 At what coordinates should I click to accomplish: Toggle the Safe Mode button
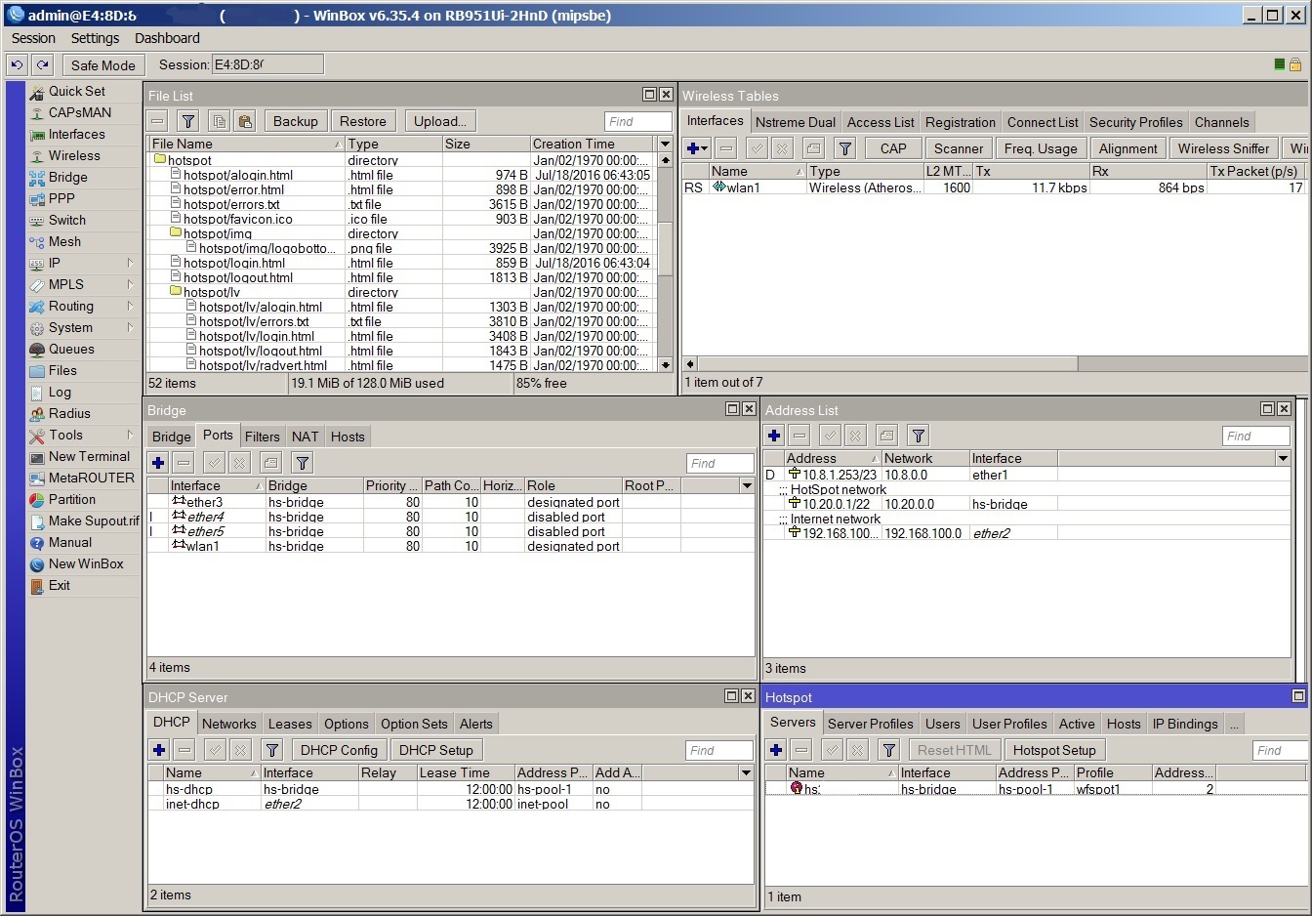tap(103, 64)
